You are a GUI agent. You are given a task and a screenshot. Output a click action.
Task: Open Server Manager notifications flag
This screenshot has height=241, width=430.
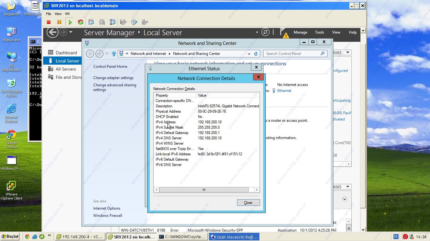coord(284,33)
